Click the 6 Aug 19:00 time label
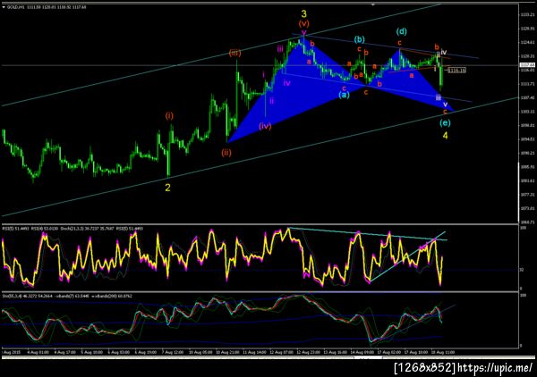 (145, 352)
